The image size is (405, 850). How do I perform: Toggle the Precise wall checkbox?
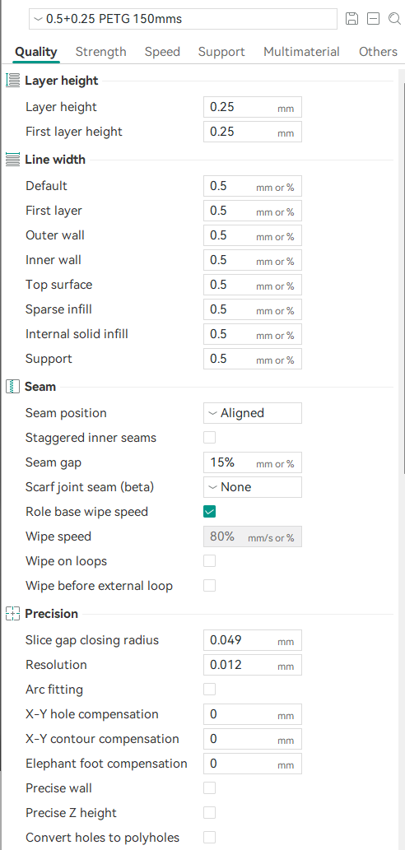(x=209, y=788)
